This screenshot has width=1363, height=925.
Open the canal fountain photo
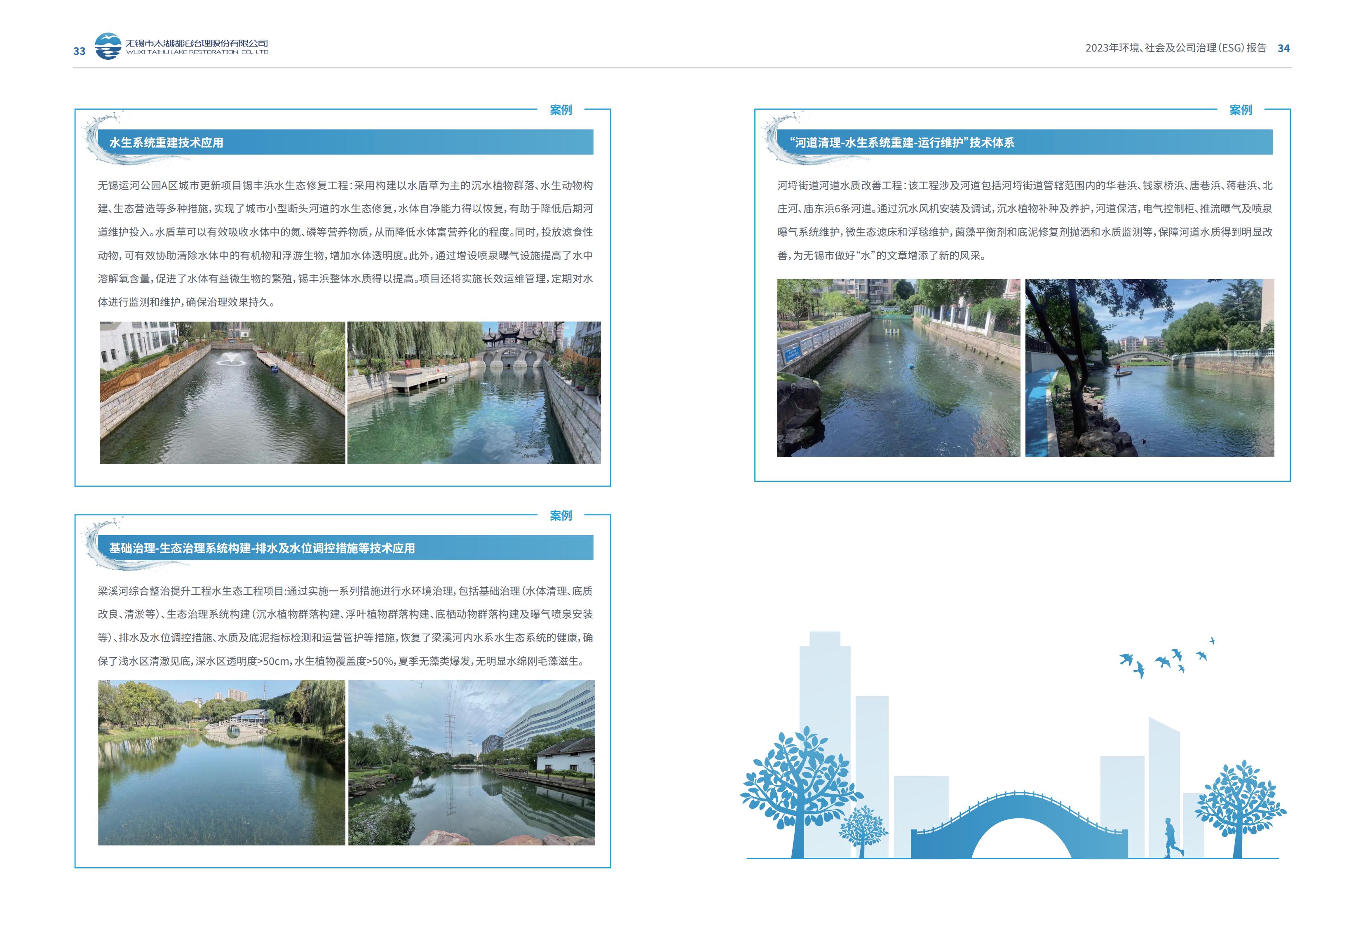pos(222,392)
